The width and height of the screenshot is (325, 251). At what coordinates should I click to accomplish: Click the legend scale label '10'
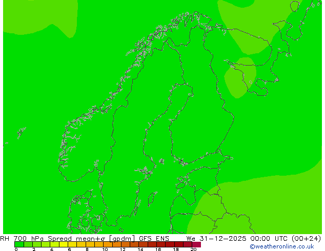[105, 249]
